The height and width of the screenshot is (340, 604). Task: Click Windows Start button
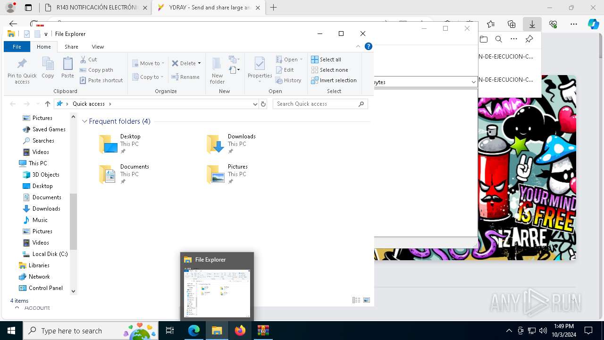point(11,331)
